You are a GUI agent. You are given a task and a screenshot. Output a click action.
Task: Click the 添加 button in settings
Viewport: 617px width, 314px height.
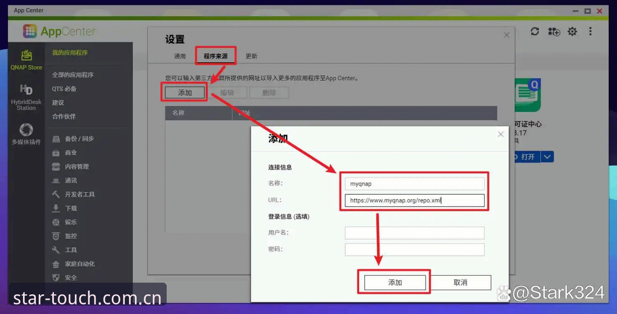coord(185,93)
